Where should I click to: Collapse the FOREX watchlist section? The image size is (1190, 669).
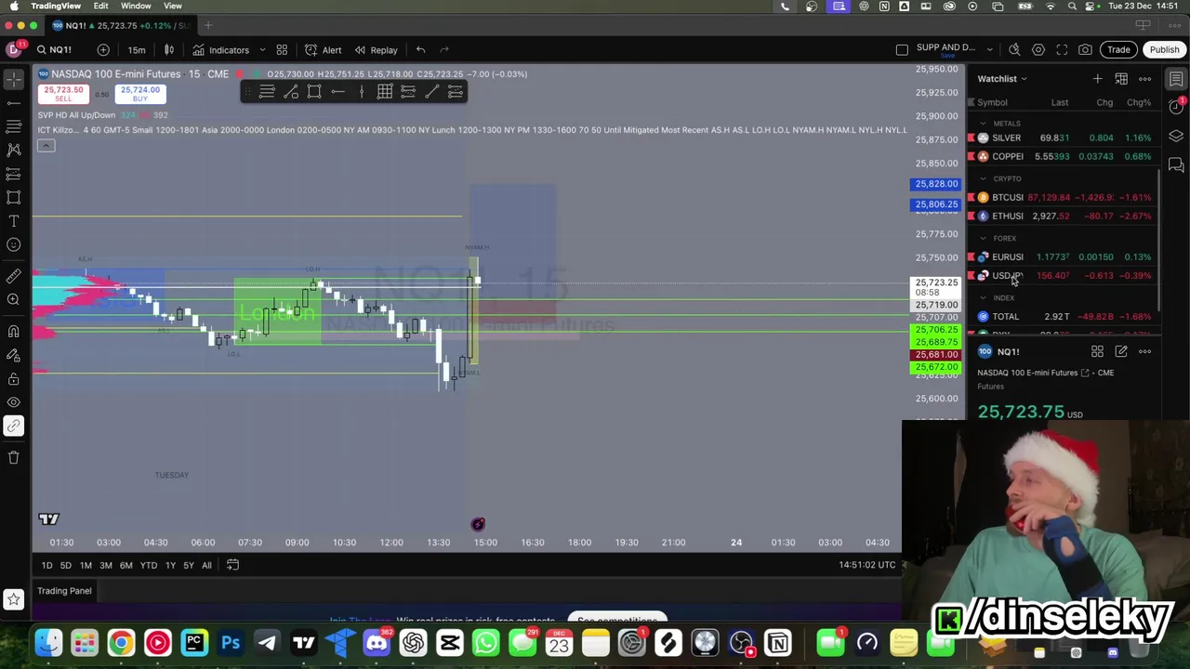(x=984, y=238)
